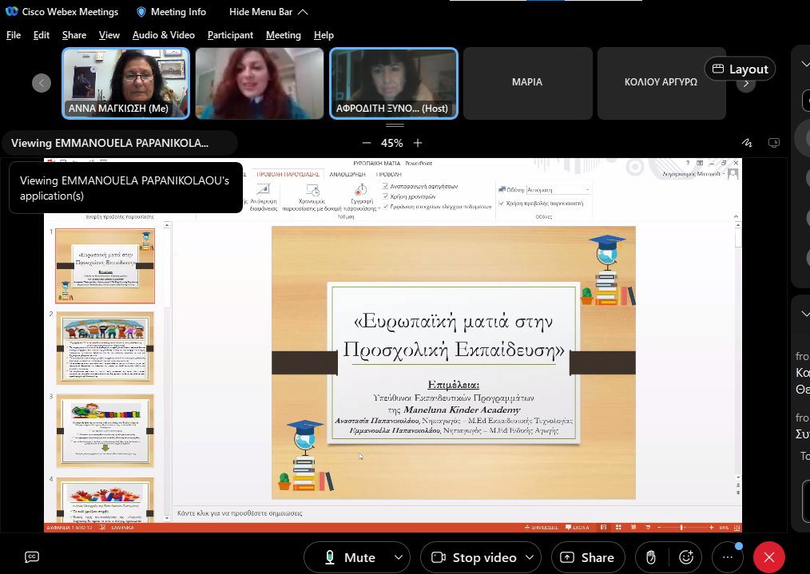Open Meeting Info
Viewport: 810px width, 574px height.
click(171, 12)
